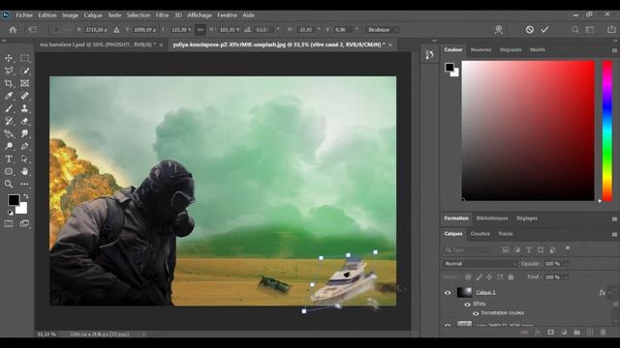The height and width of the screenshot is (348, 620).
Task: Select the Type tool
Action: click(9, 159)
